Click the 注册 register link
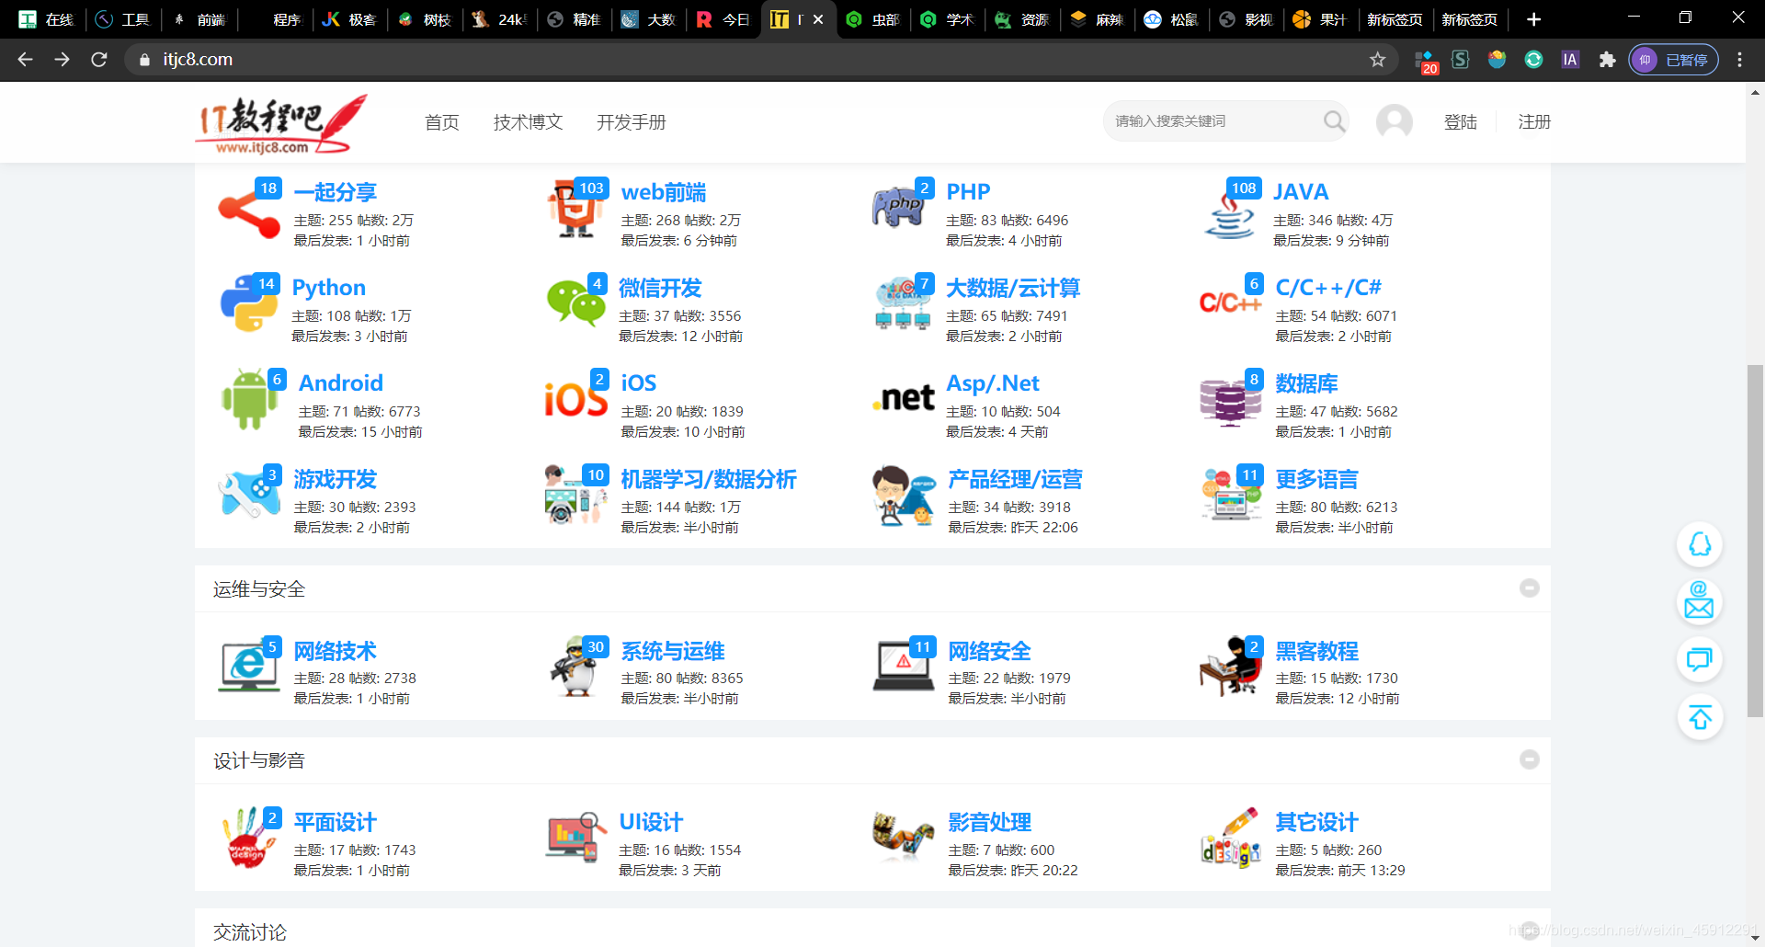This screenshot has height=947, width=1765. pyautogui.click(x=1534, y=122)
